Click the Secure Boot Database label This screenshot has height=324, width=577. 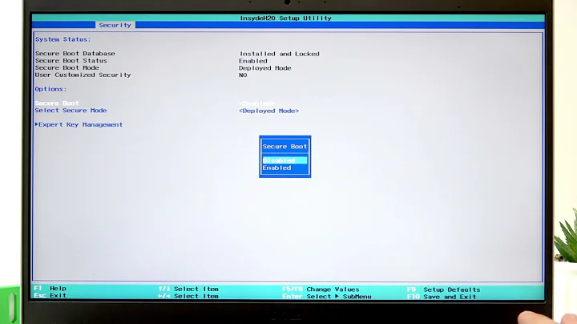point(75,54)
